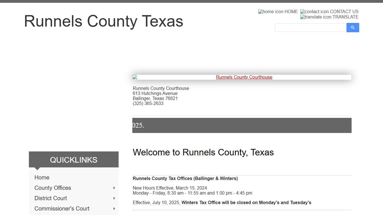
Task: Click the Winters Tax Office closure notice
Action: [222, 202]
